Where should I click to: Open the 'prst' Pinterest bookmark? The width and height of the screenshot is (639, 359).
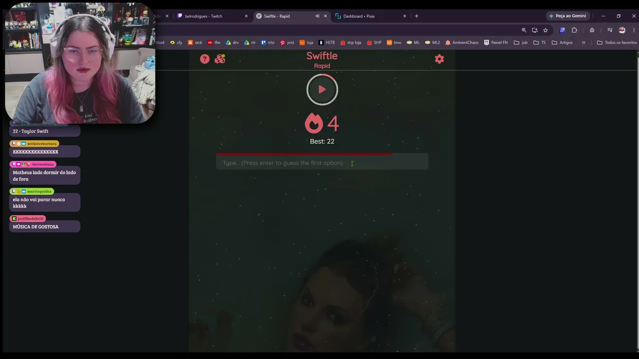coord(287,42)
